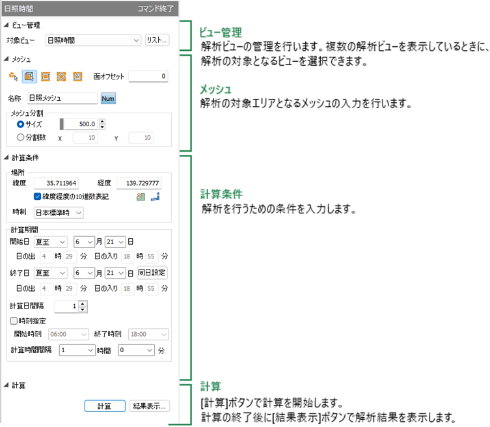
Task: Select the object pick (cube with cursor) mesh tool
Action: (13, 76)
